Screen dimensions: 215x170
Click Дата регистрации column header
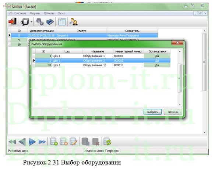click(42, 31)
